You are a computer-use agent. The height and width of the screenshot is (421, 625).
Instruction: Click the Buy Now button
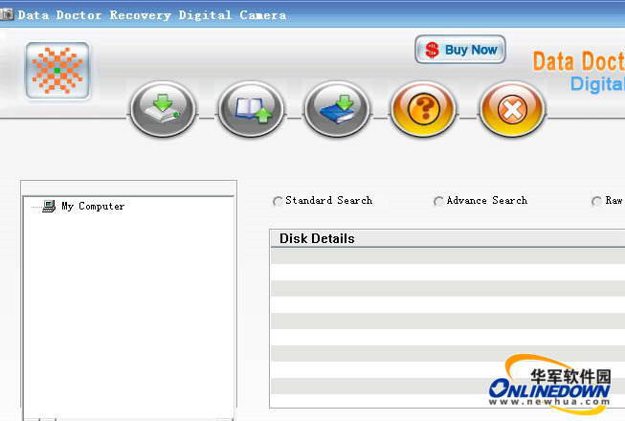460,50
